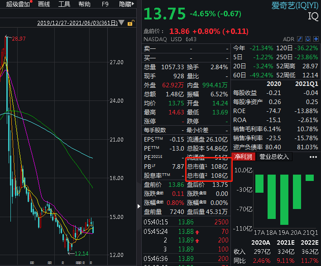
Task: Click the ROE -13.88% value
Action: pyautogui.click(x=306, y=111)
